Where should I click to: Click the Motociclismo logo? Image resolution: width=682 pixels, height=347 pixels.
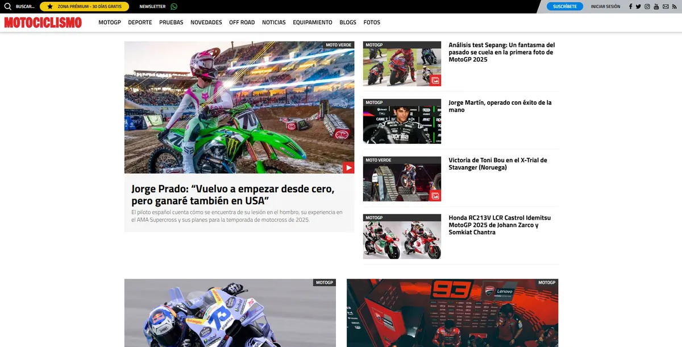pos(43,22)
